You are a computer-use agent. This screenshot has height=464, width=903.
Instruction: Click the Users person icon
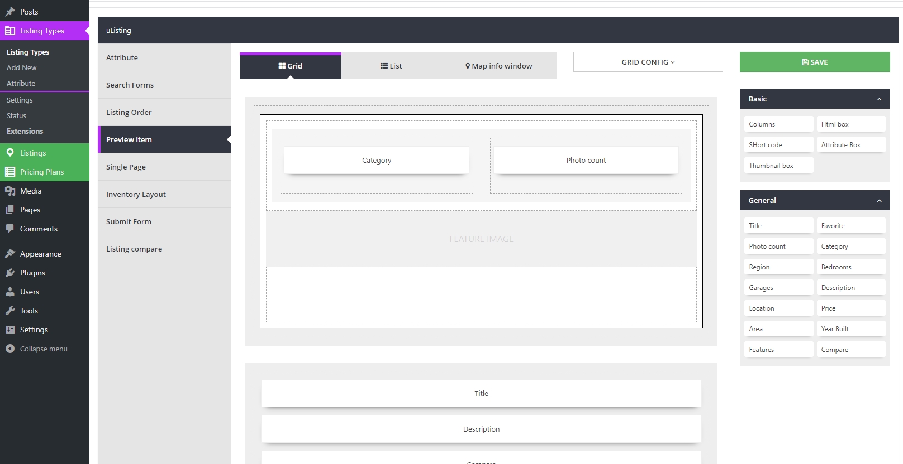10,292
